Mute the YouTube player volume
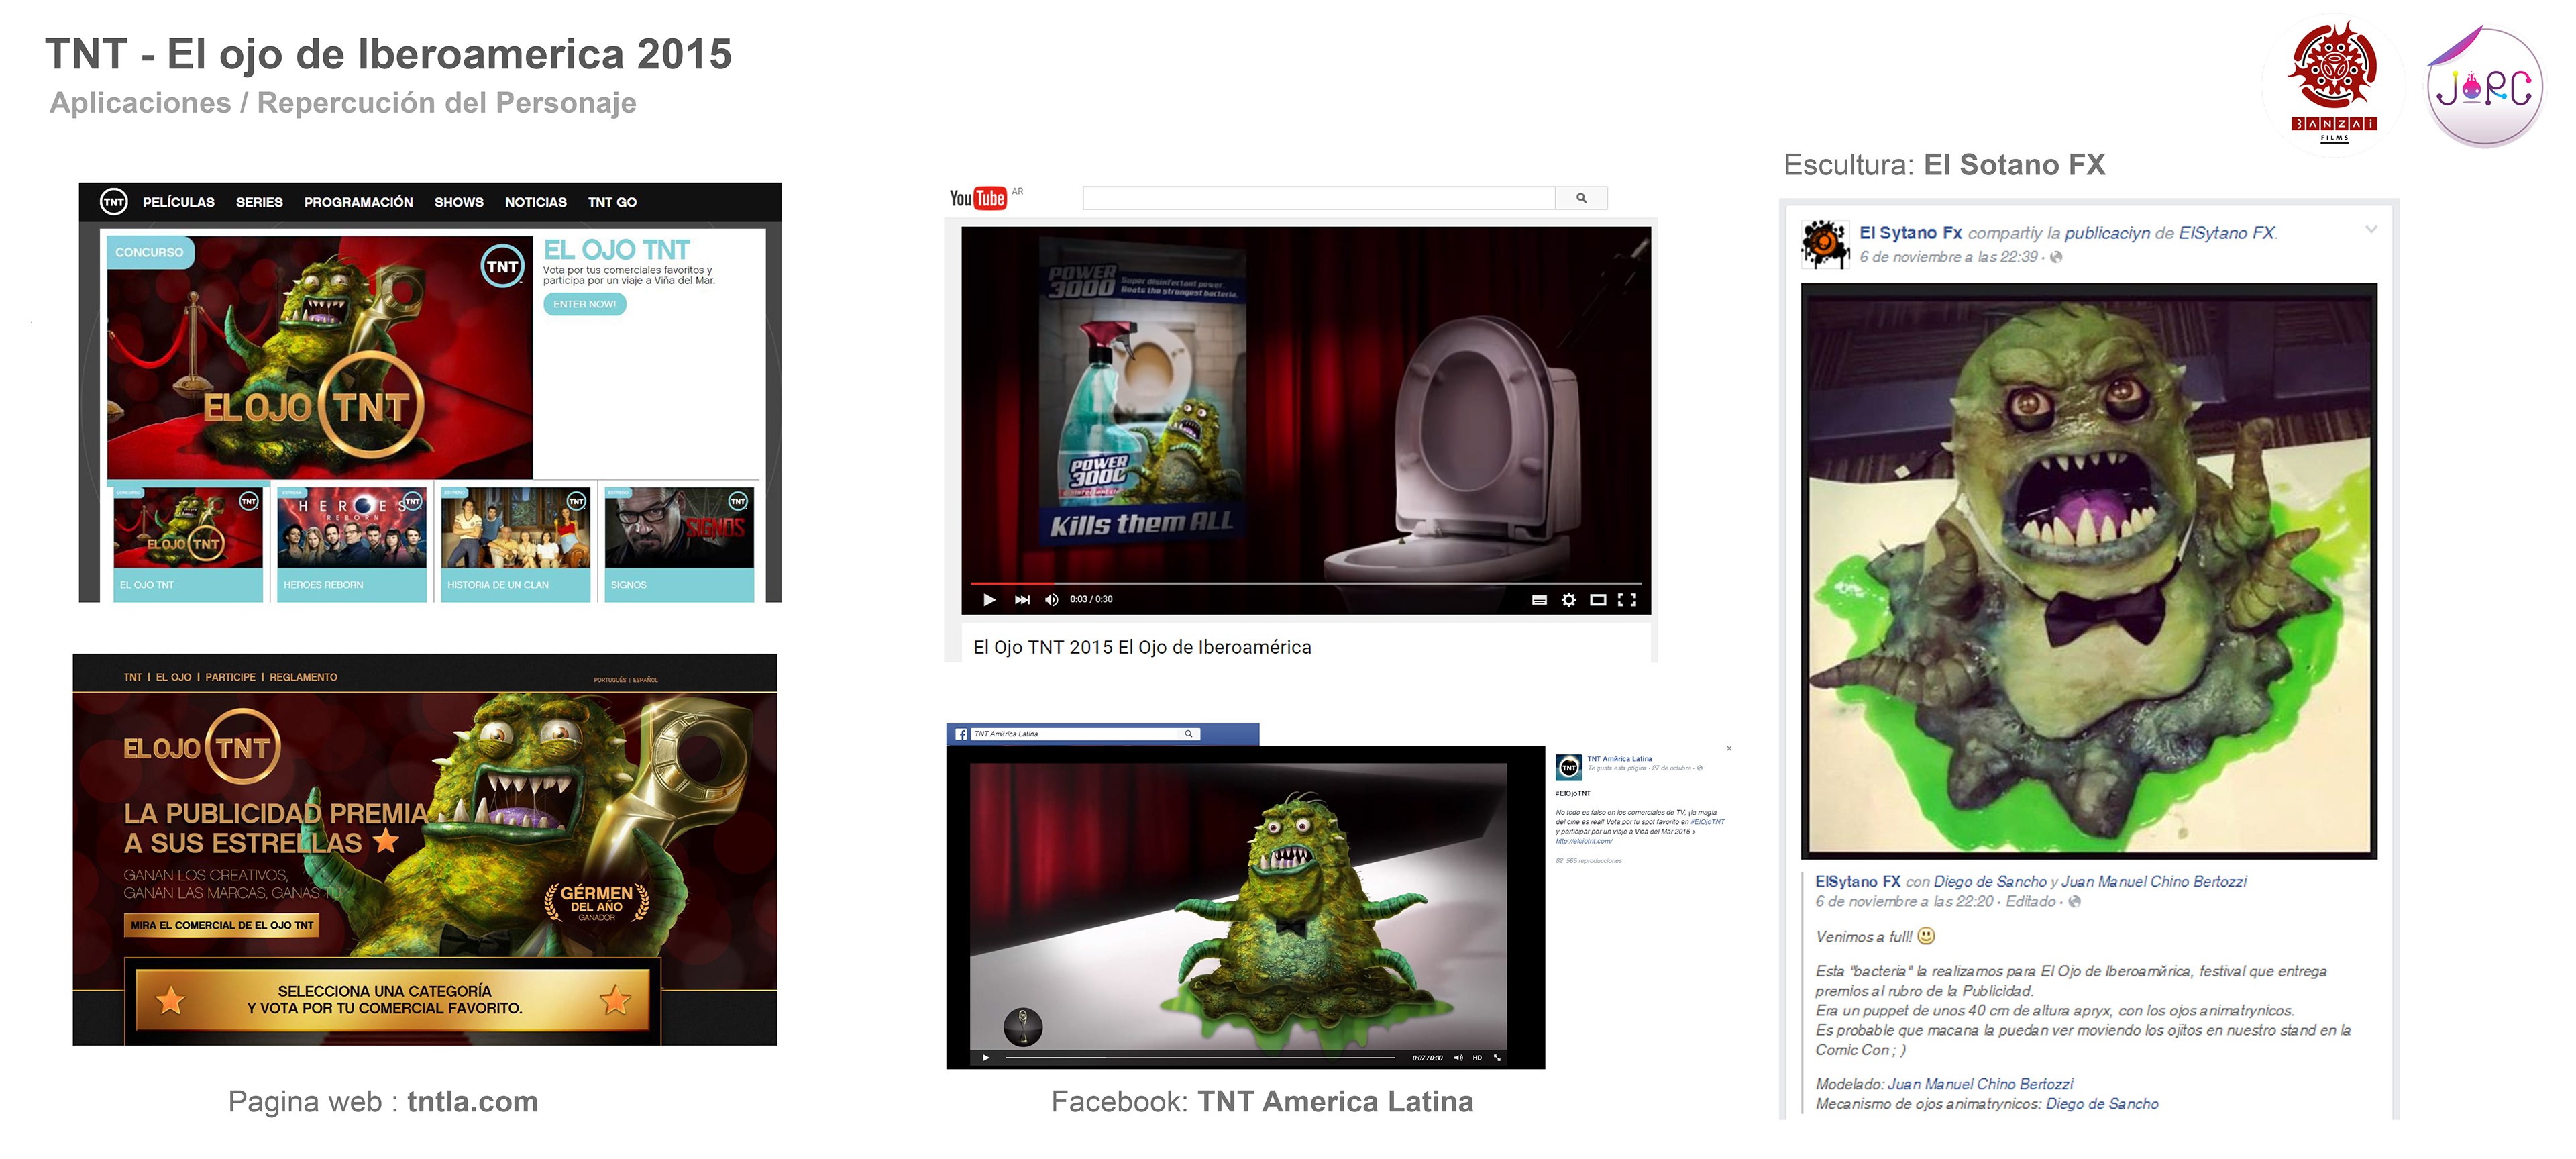2576x1159 pixels. [x=1051, y=600]
